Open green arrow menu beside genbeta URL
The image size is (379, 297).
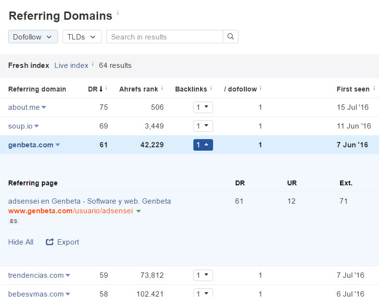coord(139,211)
